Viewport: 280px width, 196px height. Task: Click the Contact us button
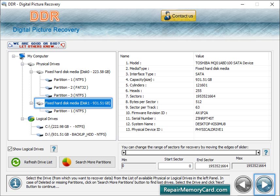tap(178, 16)
